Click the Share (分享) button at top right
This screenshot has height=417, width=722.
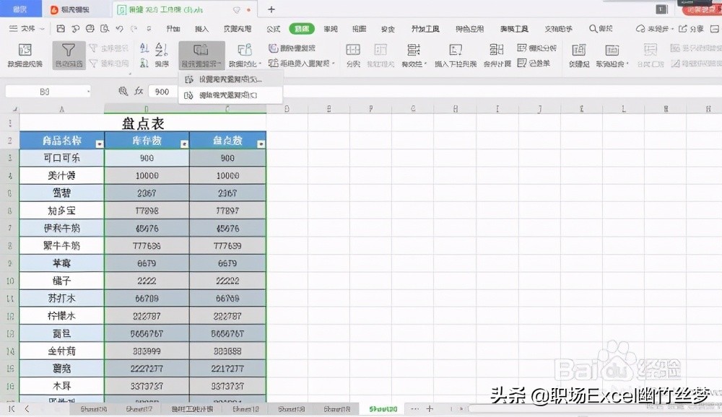(x=696, y=29)
